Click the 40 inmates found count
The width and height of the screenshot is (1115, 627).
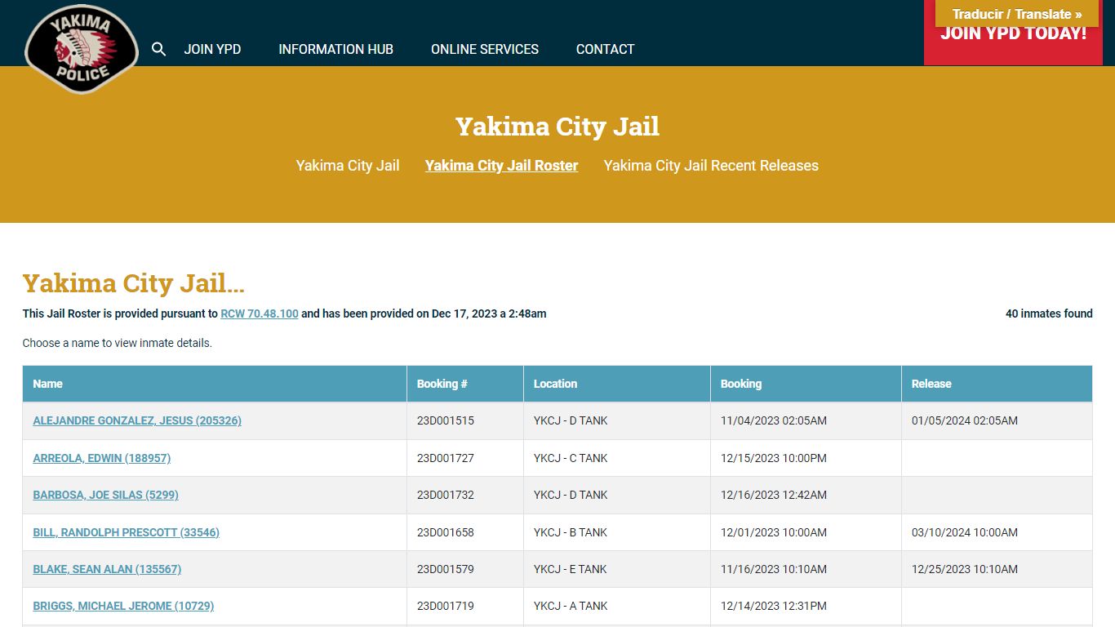pos(1049,313)
